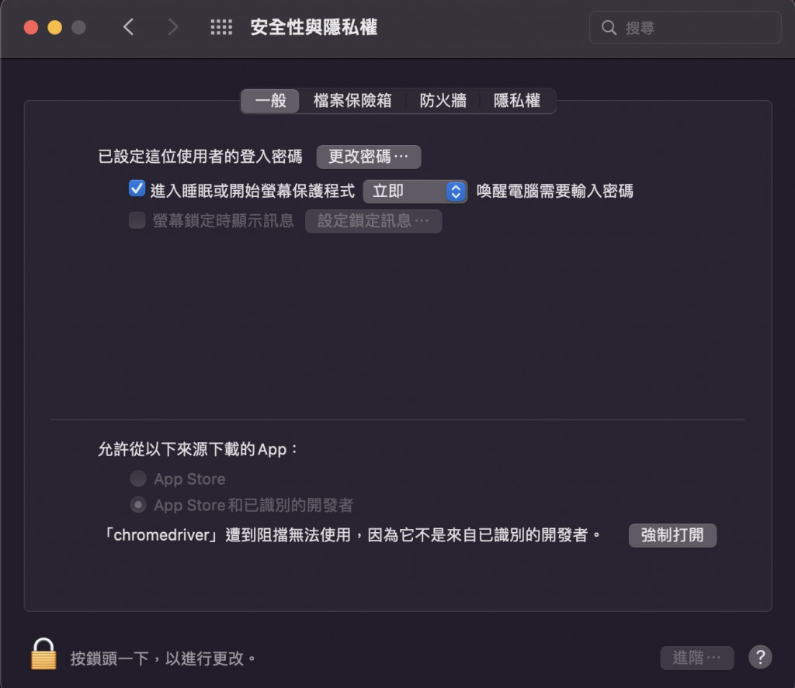Select the App Store only radio option

(138, 479)
